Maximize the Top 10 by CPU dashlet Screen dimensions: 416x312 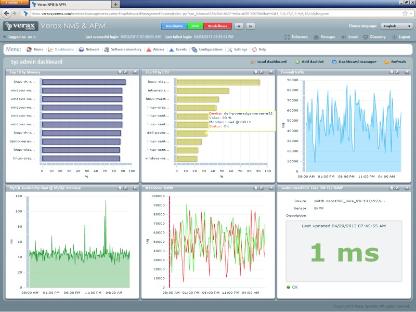pyautogui.click(x=271, y=72)
